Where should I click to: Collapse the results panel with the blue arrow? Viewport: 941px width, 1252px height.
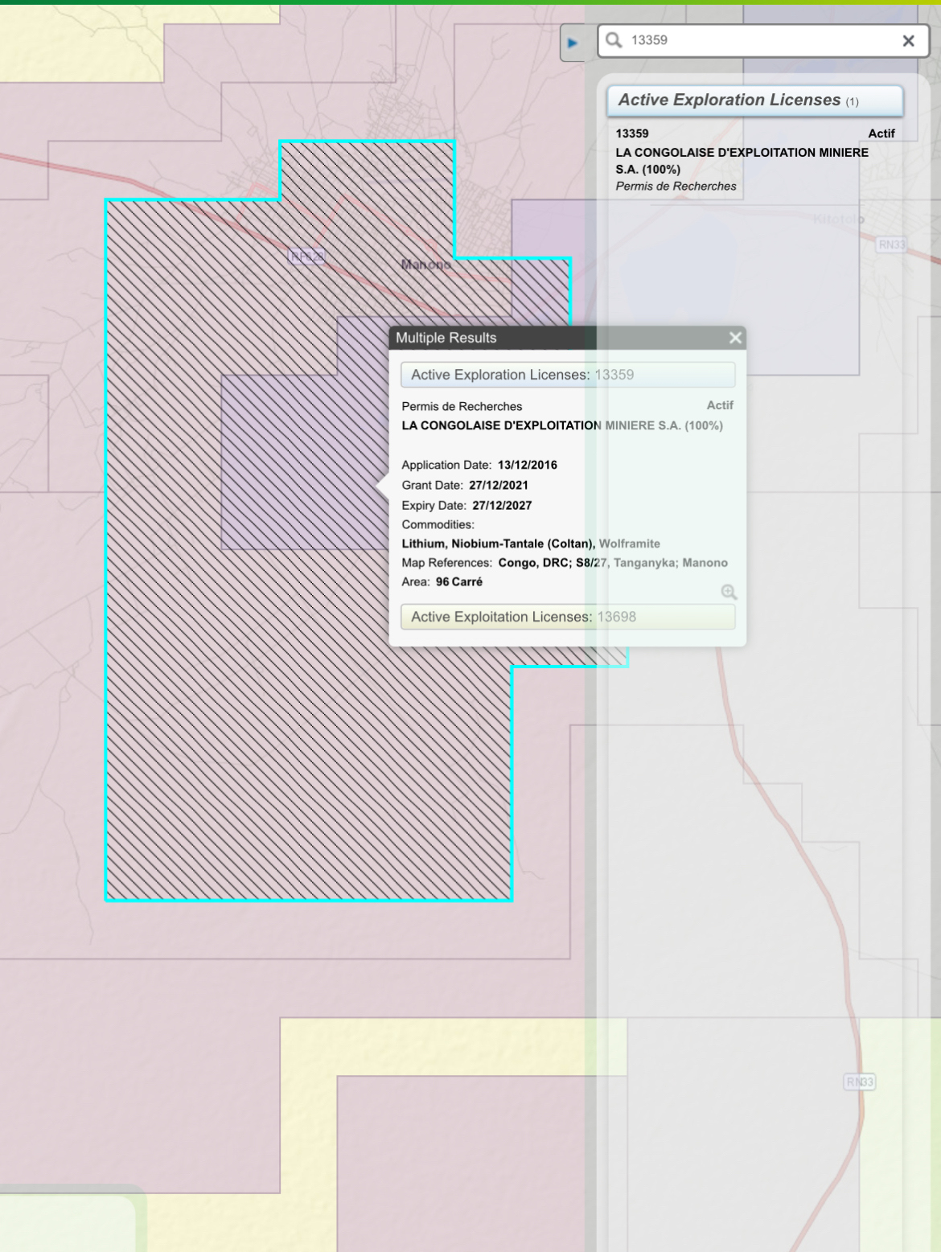pyautogui.click(x=573, y=43)
